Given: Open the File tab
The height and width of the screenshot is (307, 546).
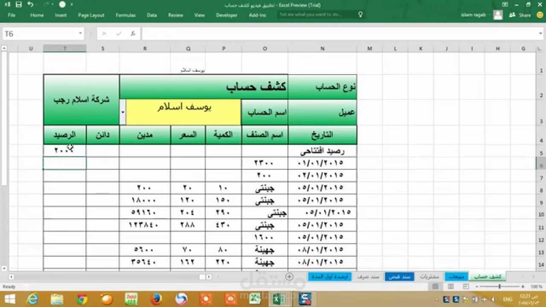Looking at the screenshot, I should tap(12, 15).
